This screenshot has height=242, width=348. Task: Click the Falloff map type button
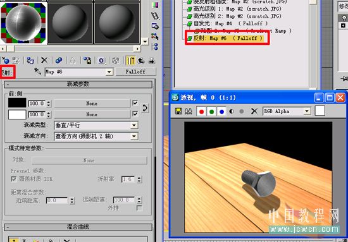coord(135,72)
